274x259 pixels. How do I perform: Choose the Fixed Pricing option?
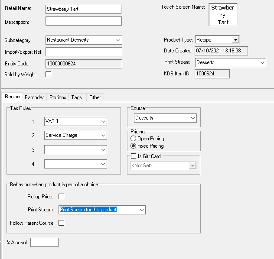[x=134, y=146]
